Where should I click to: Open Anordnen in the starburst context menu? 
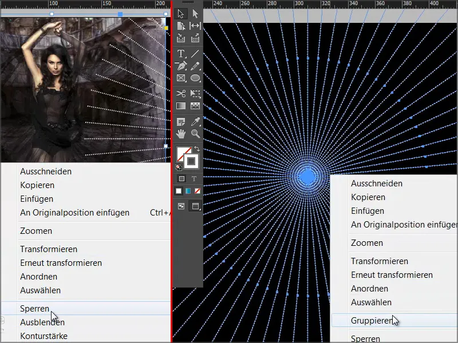click(370, 289)
